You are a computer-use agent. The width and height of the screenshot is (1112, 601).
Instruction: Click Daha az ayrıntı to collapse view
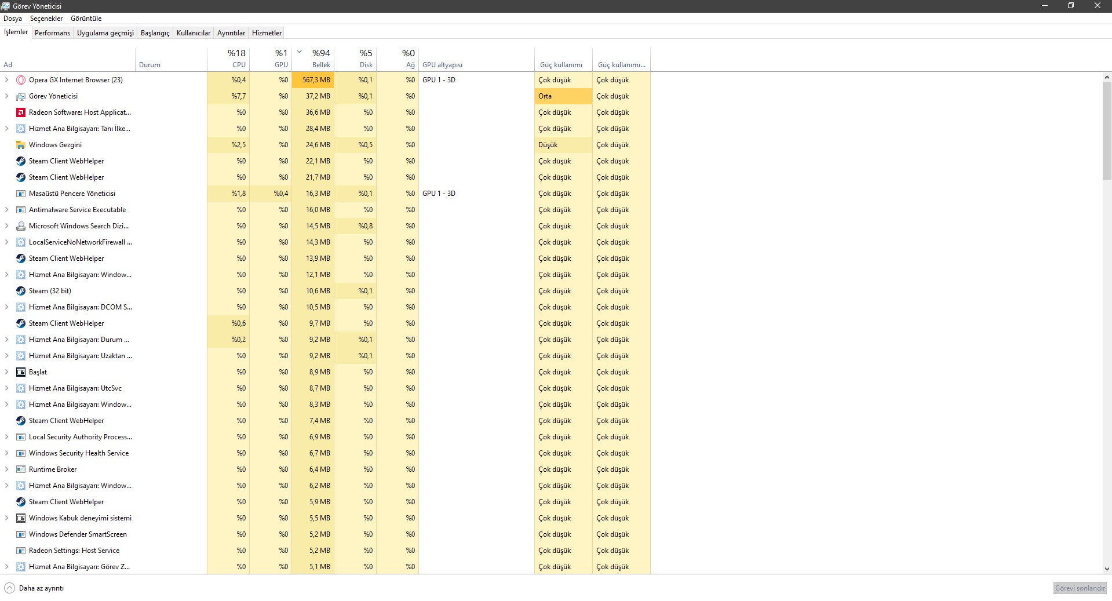34,588
